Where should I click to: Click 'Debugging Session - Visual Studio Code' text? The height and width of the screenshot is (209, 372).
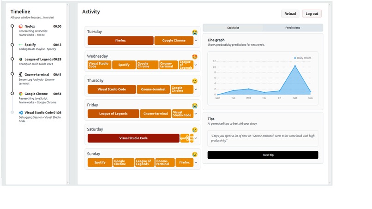click(x=40, y=119)
